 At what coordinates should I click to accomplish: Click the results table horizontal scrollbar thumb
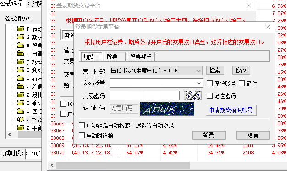123,165
